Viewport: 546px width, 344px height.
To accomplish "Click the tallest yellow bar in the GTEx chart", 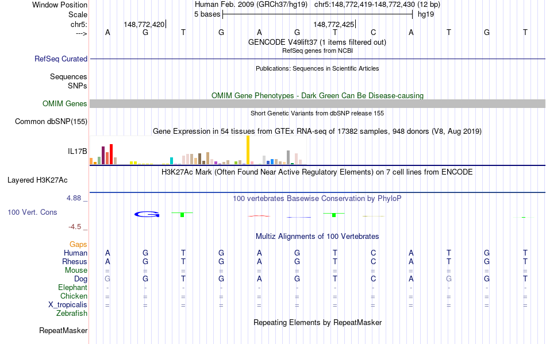I will pos(248,150).
